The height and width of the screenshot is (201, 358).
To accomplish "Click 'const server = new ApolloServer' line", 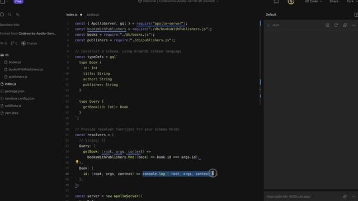I will pos(107,196).
